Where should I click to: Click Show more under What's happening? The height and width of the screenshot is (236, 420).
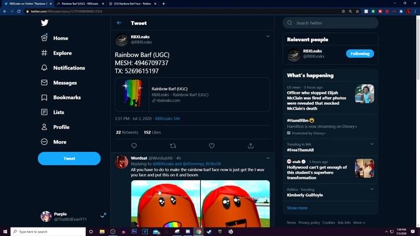297,208
